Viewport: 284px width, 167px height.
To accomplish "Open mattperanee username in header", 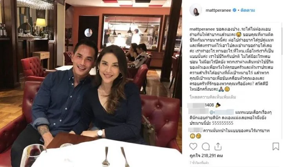I will 218,10.
